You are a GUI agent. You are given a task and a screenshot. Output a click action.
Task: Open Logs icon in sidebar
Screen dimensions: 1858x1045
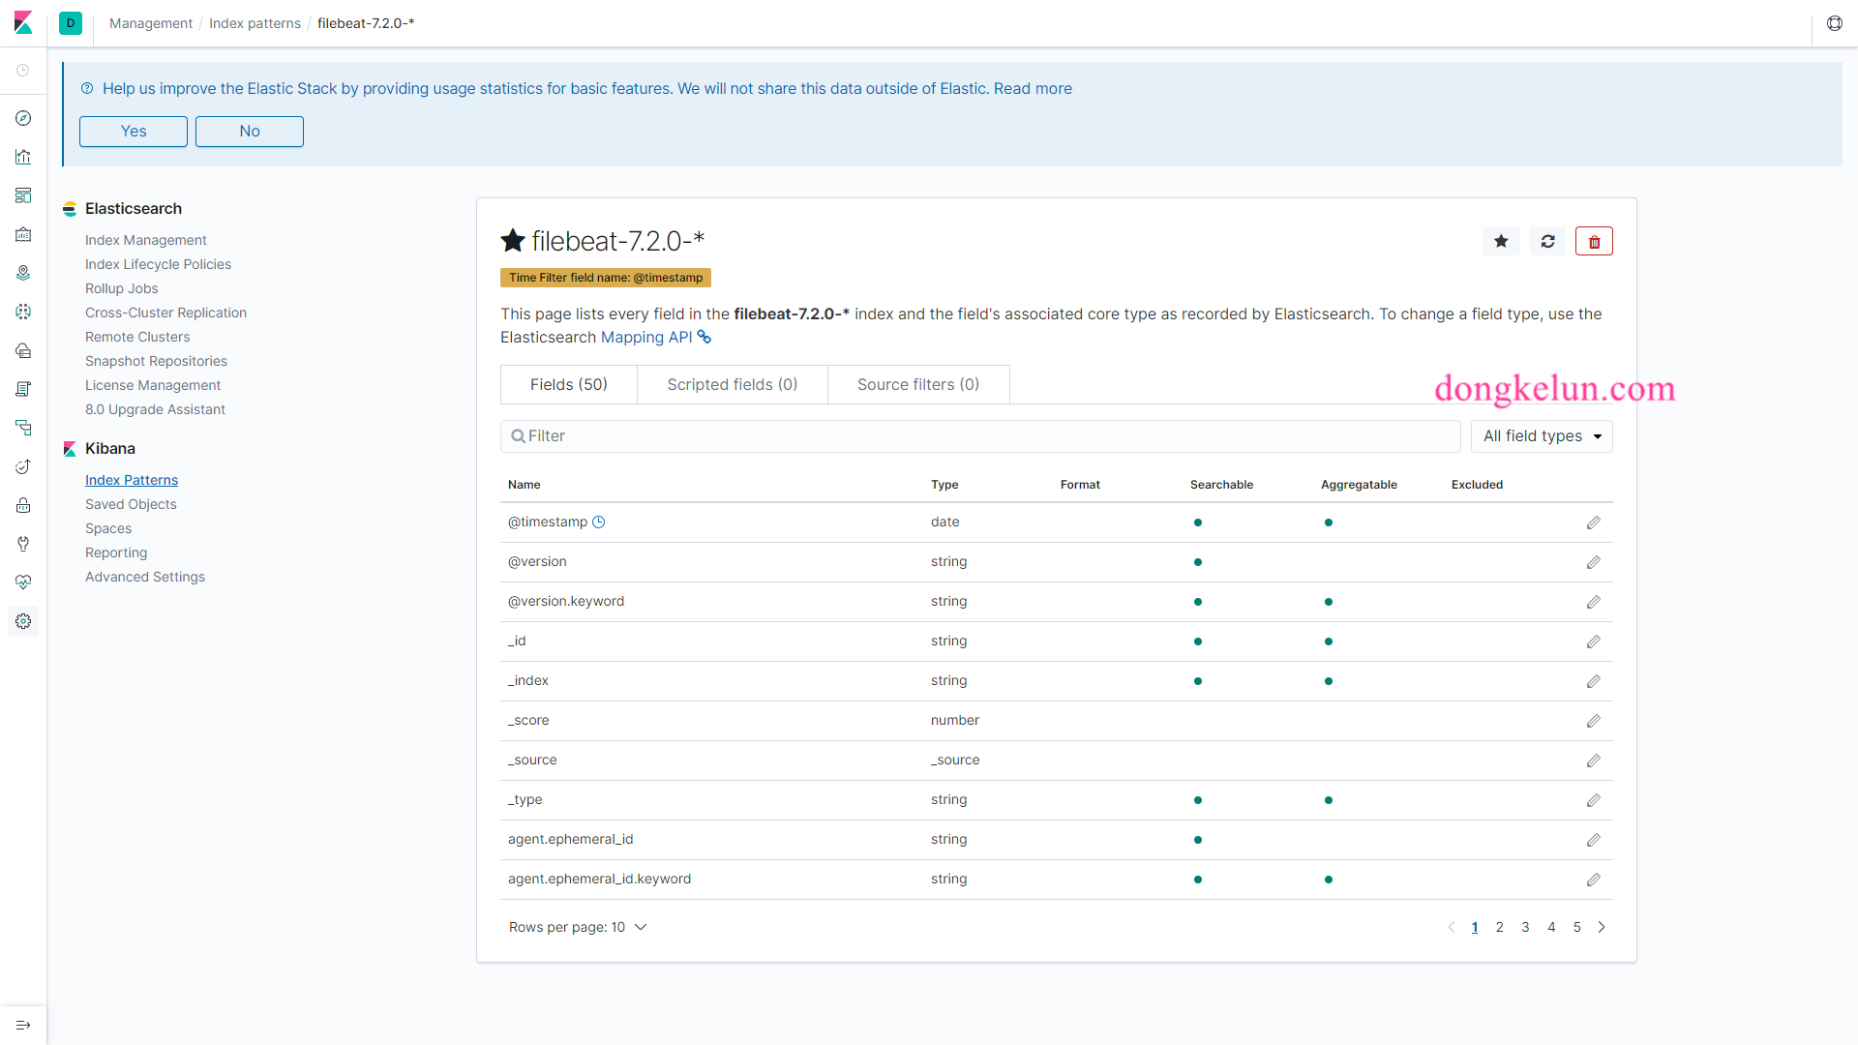tap(23, 389)
